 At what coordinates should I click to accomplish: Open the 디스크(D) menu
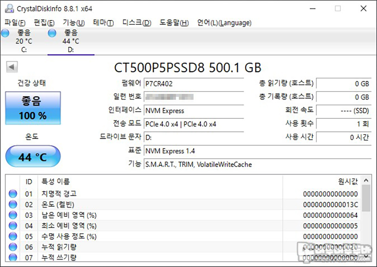[137, 23]
